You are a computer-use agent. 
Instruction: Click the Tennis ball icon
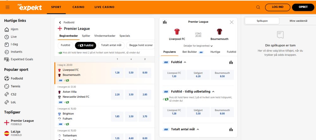tap(7, 86)
